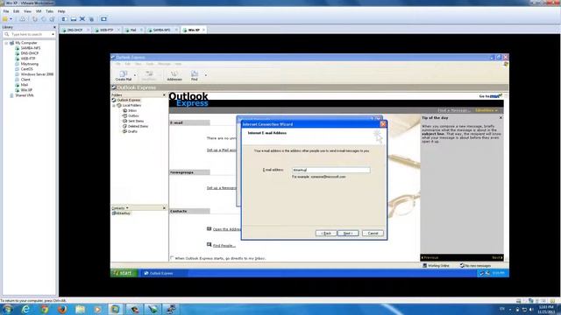Click VMware show library toolbar icon
The image size is (561, 315).
[64, 19]
